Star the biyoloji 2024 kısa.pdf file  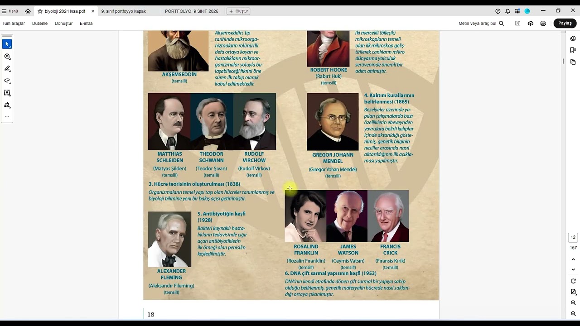pos(40,11)
